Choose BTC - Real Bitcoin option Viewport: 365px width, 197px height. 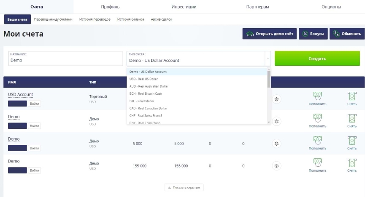[x=197, y=101]
